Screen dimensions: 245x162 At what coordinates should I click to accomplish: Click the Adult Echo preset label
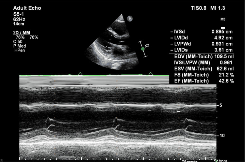pos(27,8)
